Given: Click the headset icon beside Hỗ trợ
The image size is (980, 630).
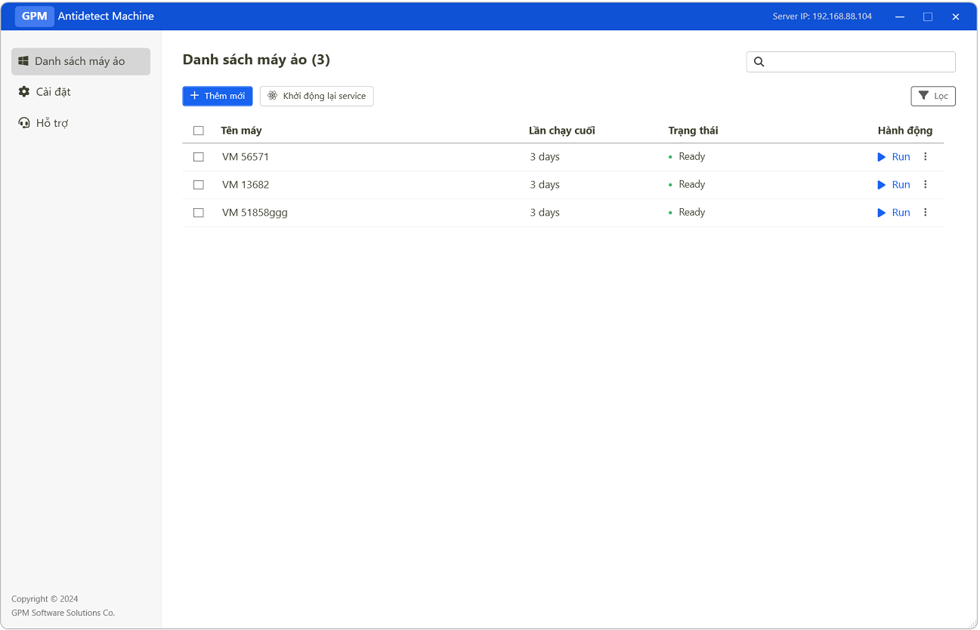Looking at the screenshot, I should click(24, 123).
